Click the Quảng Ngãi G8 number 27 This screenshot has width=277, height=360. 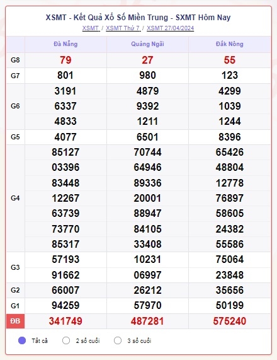(x=147, y=60)
